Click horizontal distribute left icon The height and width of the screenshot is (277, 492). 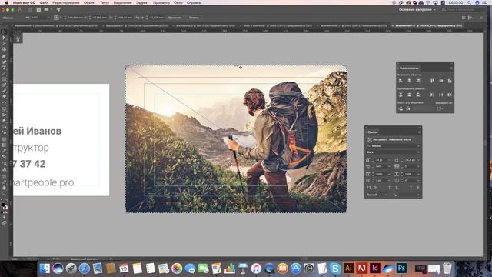click(x=432, y=95)
